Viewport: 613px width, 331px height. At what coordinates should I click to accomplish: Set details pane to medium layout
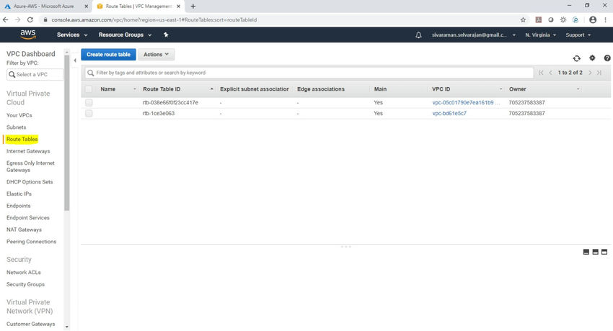click(595, 252)
